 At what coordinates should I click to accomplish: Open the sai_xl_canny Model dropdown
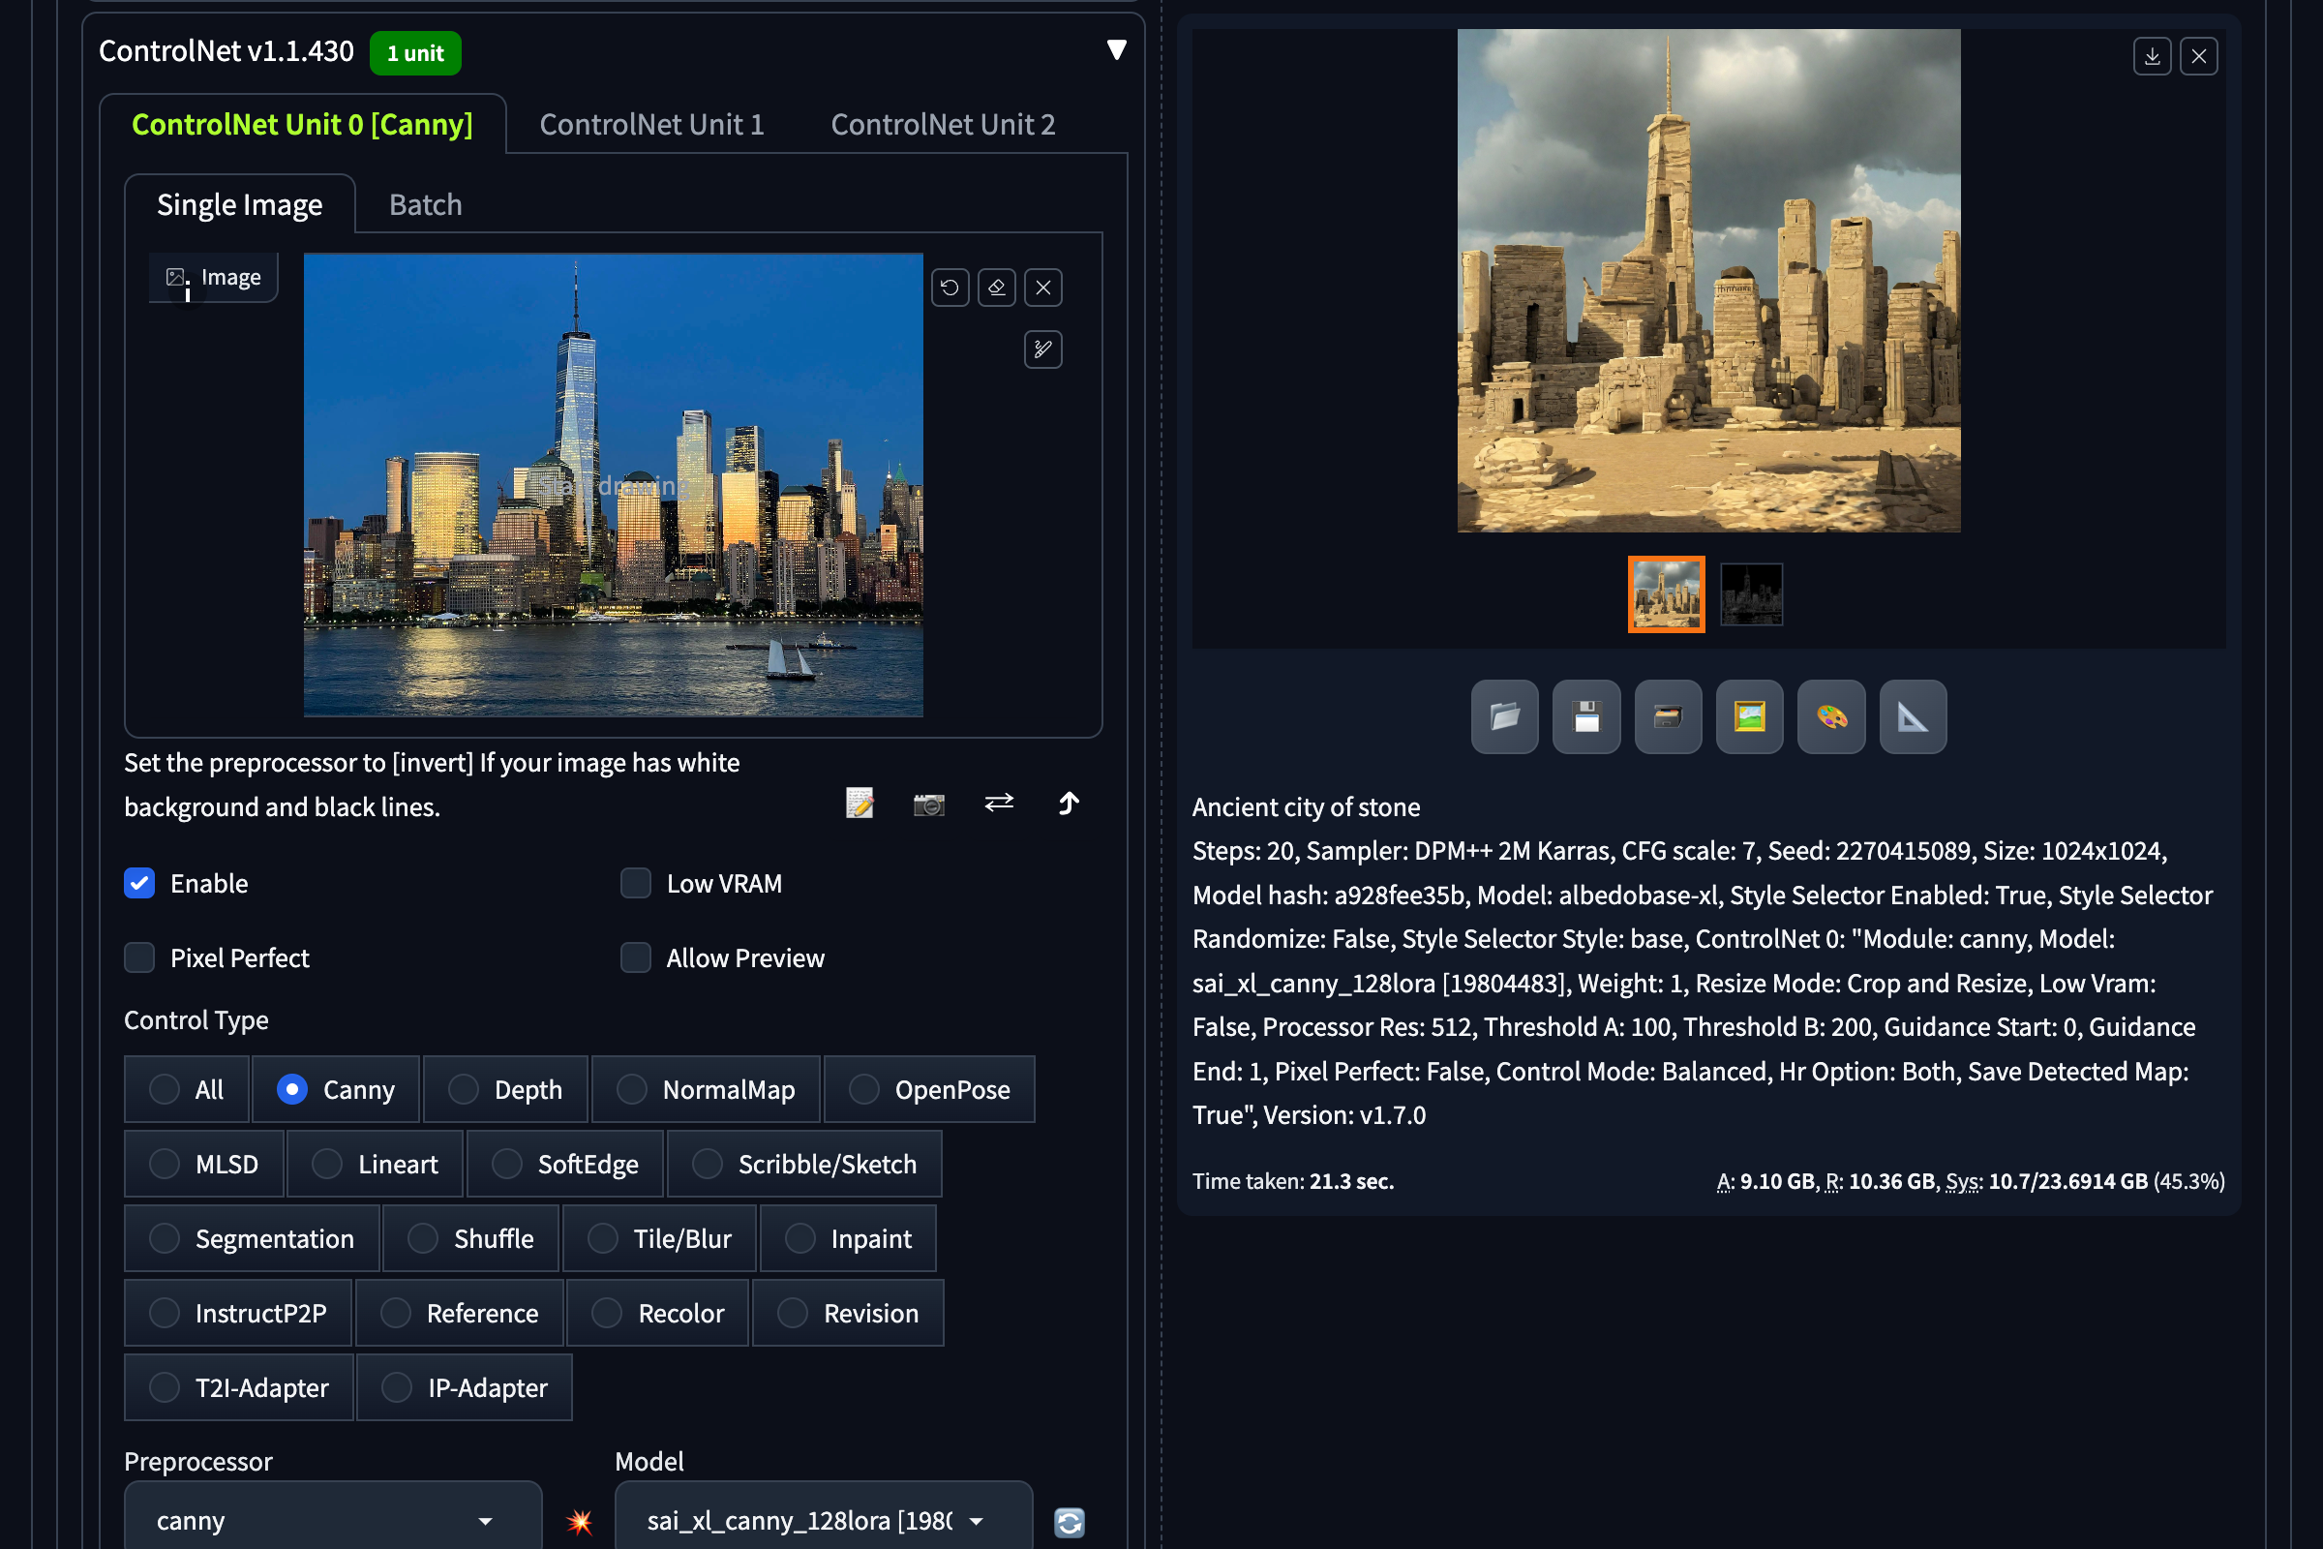pos(823,1520)
